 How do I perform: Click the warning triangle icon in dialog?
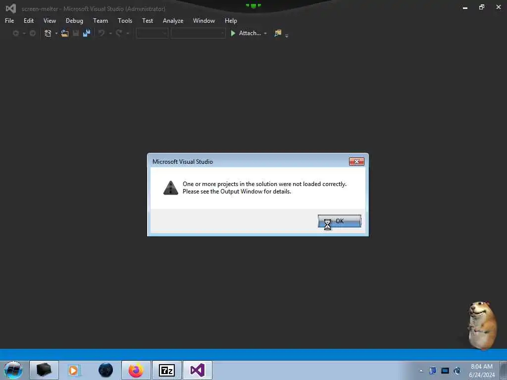(x=171, y=188)
